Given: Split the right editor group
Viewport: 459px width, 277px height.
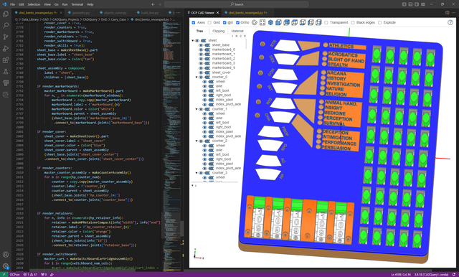Looking at the screenshot, I should coord(447,13).
